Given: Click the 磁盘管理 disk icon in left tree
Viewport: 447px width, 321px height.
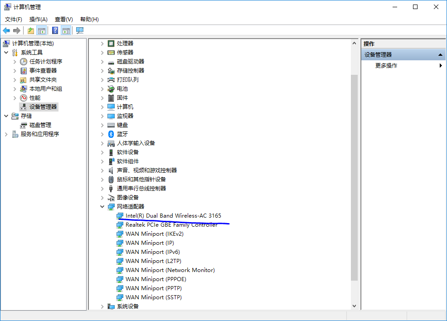Looking at the screenshot, I should click(x=24, y=125).
